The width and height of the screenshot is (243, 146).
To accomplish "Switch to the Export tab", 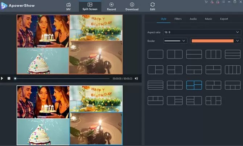I will [x=224, y=19].
